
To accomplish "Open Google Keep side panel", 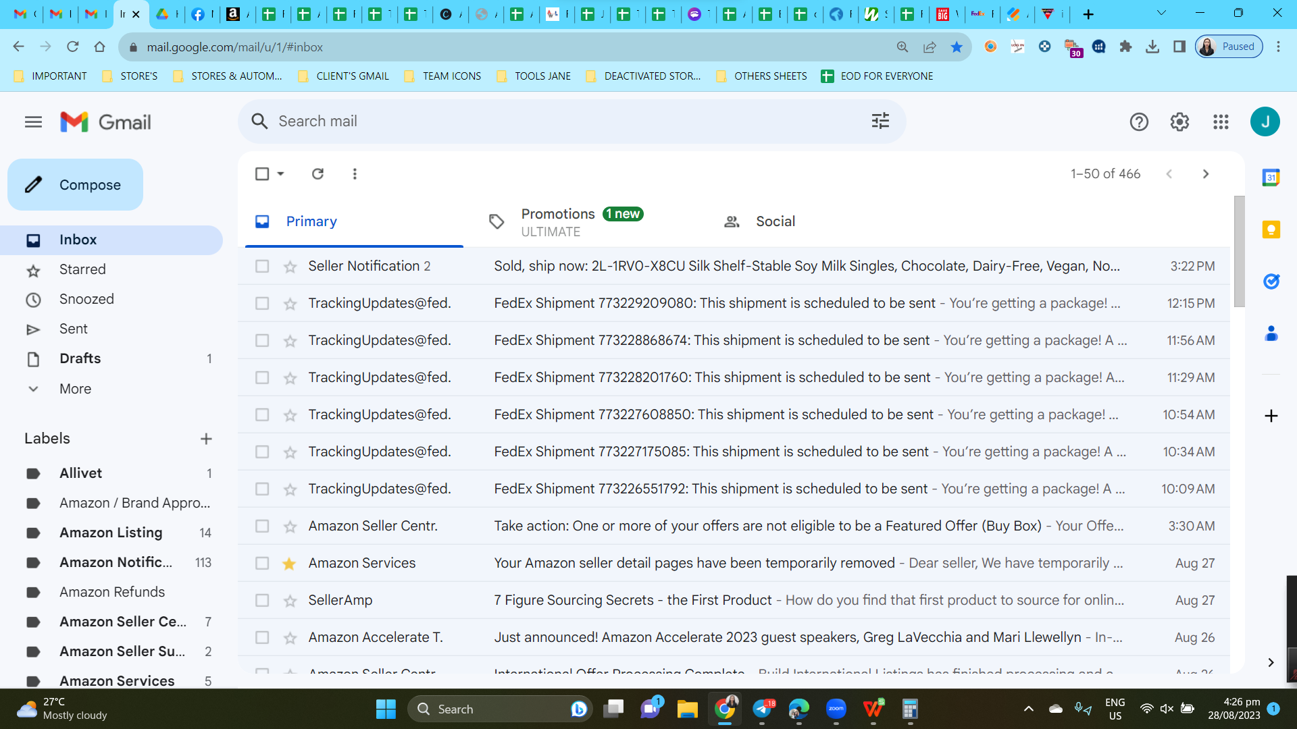I will 1271,230.
